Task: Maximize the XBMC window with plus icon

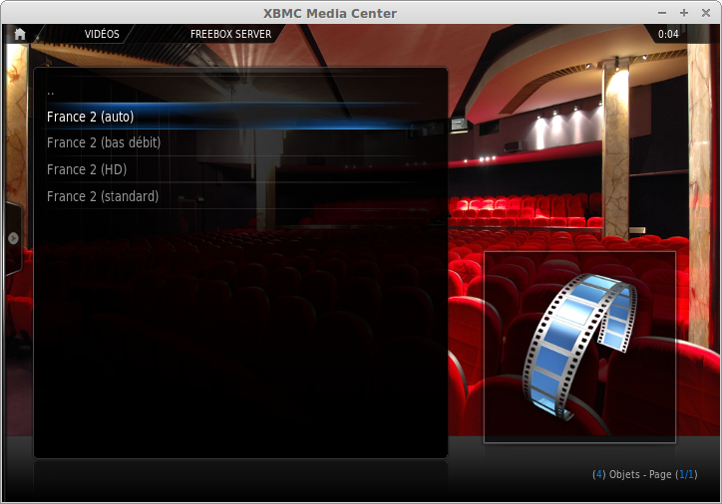Action: pyautogui.click(x=684, y=13)
